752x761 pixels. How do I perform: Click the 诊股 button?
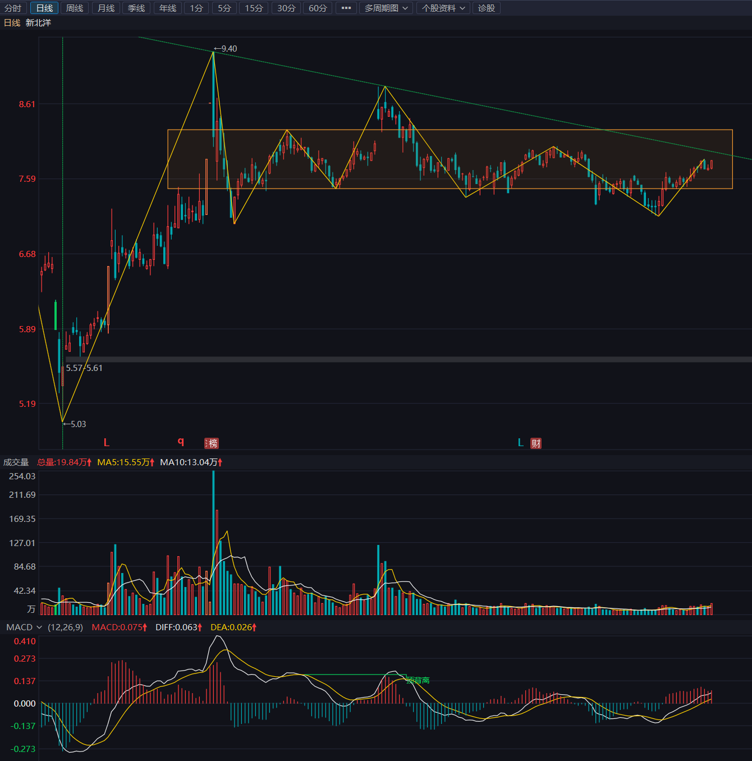point(487,8)
